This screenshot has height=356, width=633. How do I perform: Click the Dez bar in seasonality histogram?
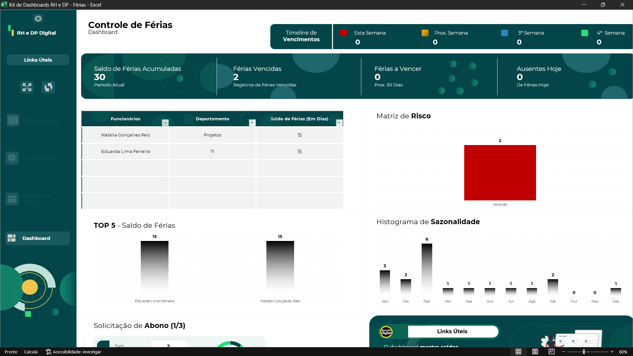616,292
